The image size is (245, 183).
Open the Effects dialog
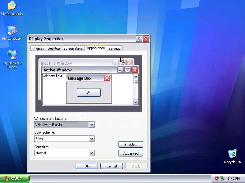click(131, 144)
